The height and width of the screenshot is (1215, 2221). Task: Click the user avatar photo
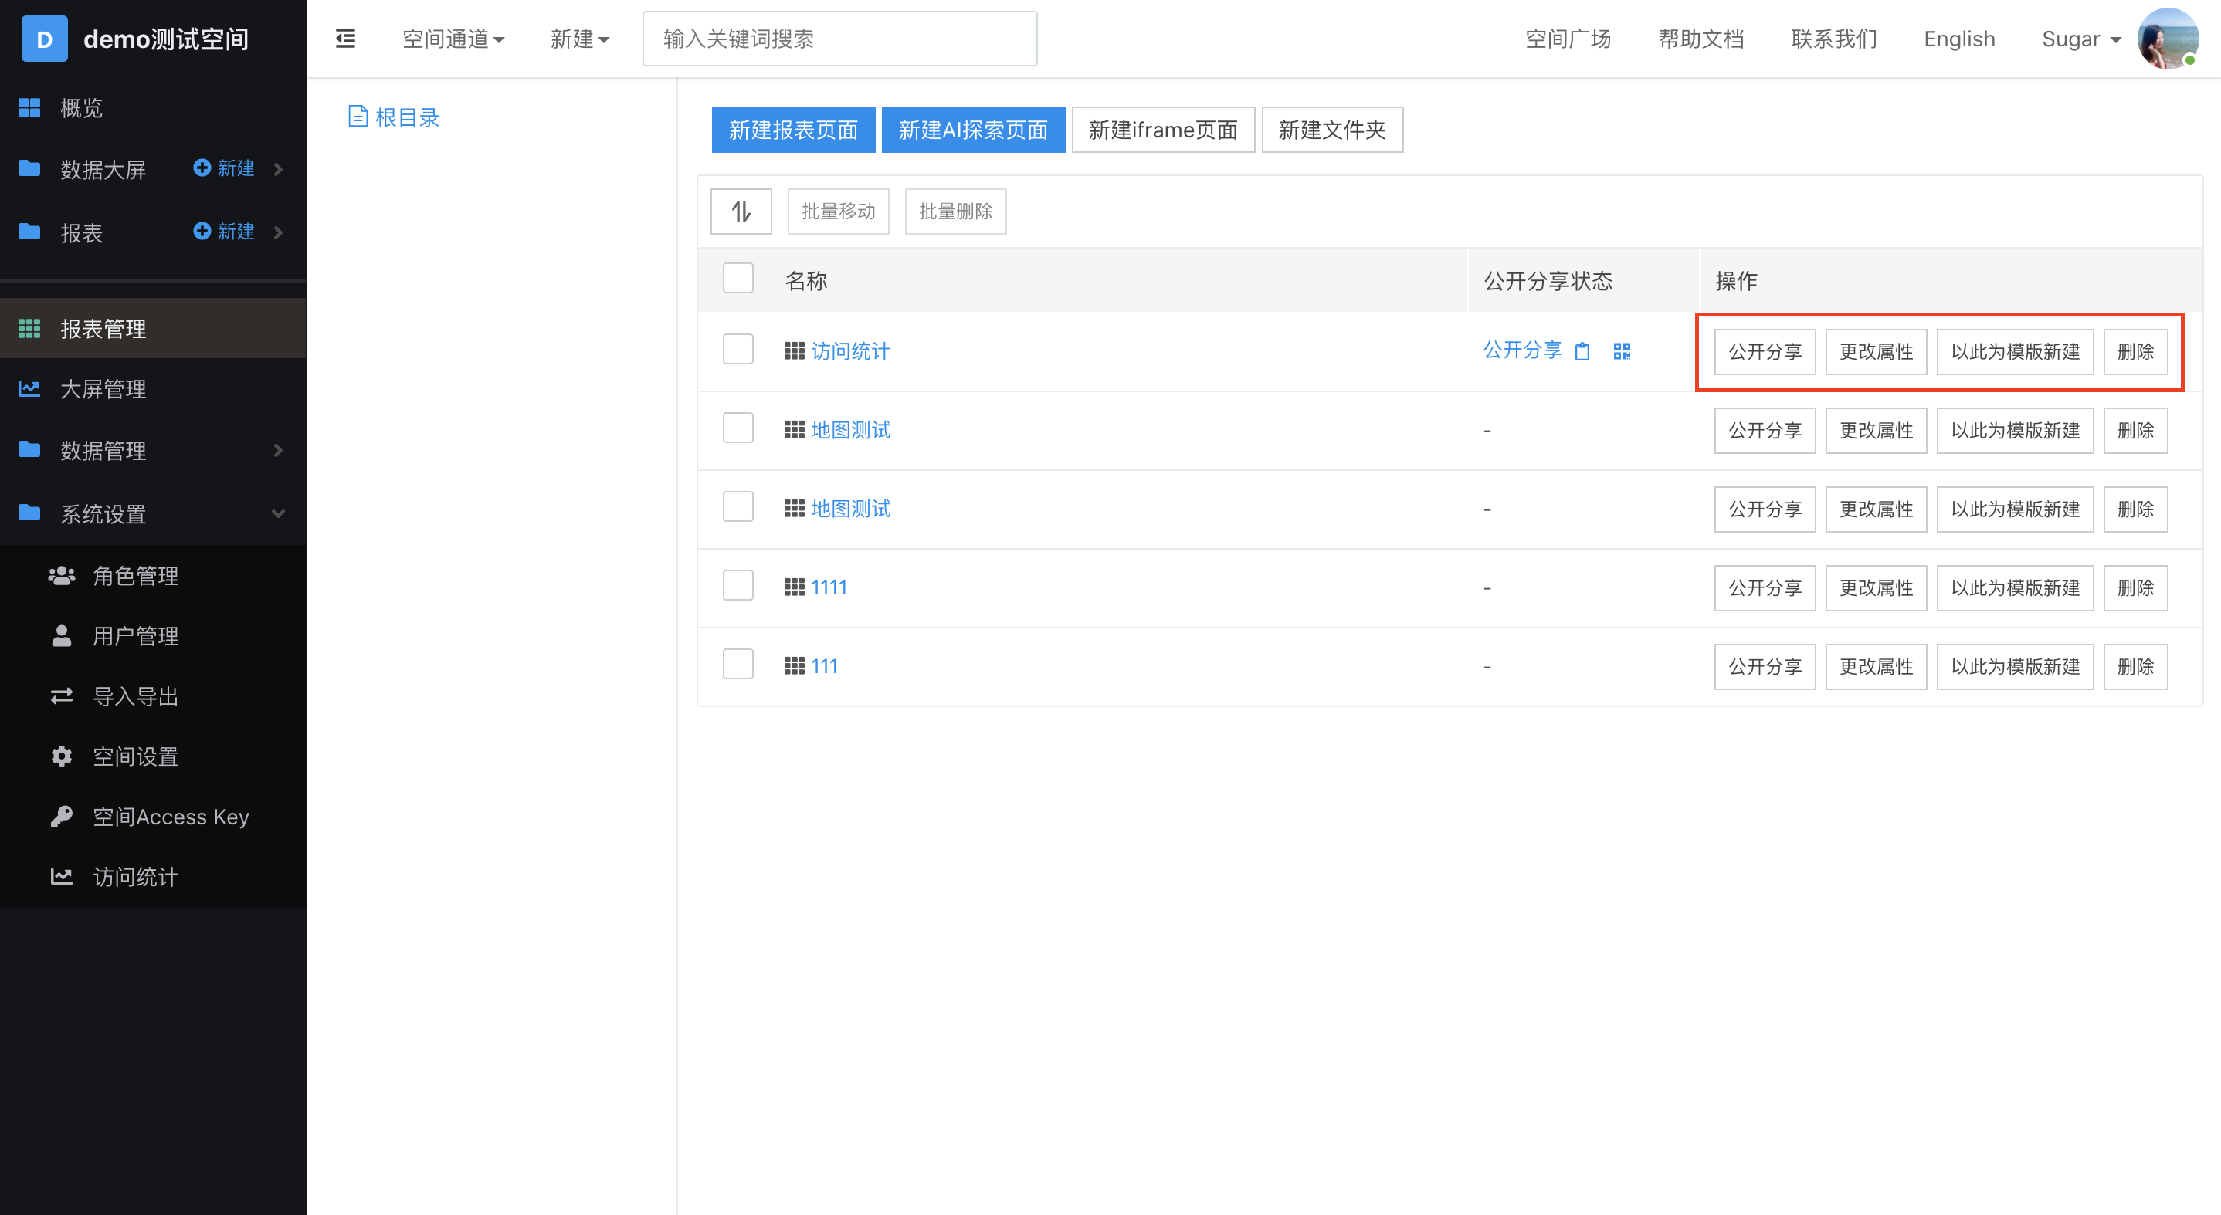pyautogui.click(x=2168, y=39)
